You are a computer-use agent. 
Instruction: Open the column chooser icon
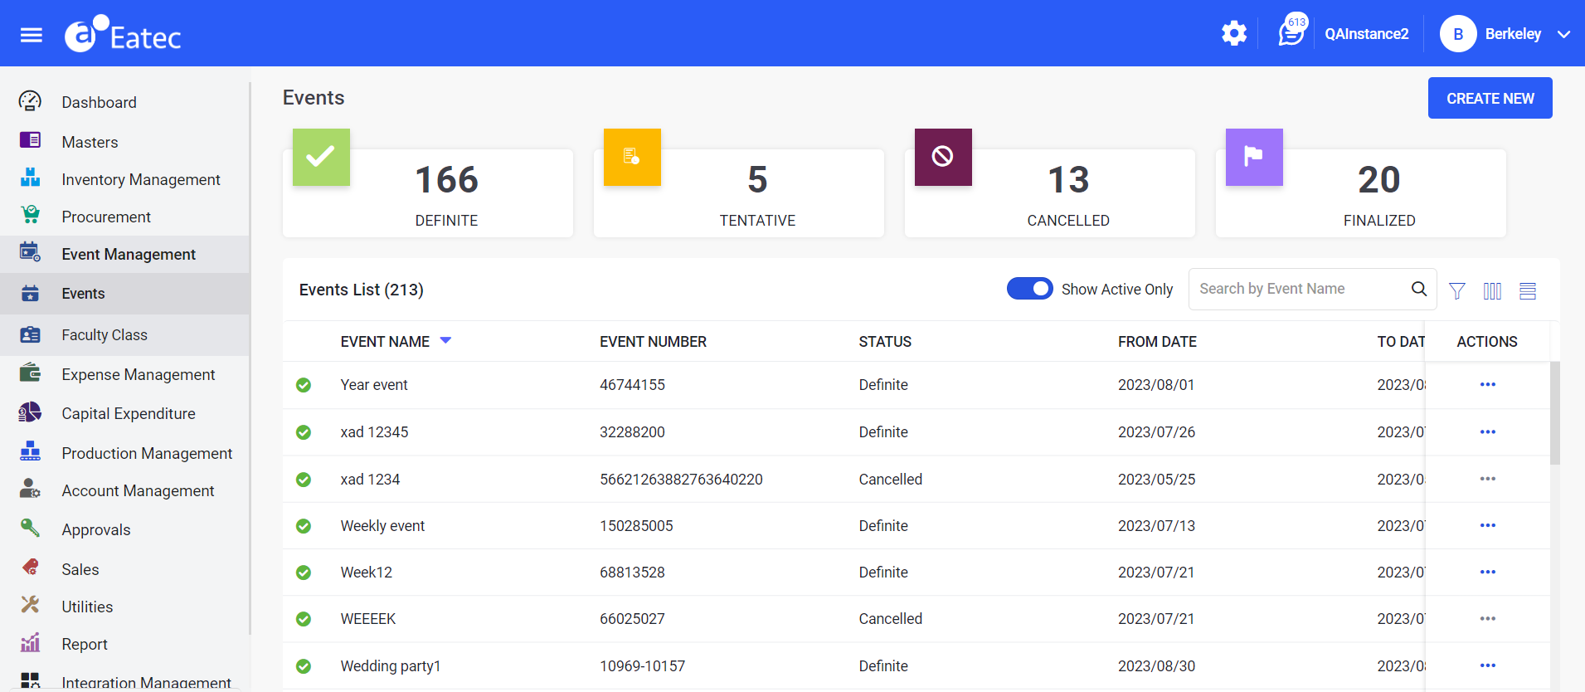point(1492,290)
